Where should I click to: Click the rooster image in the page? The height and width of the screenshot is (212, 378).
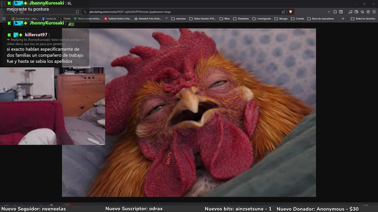[x=189, y=112]
